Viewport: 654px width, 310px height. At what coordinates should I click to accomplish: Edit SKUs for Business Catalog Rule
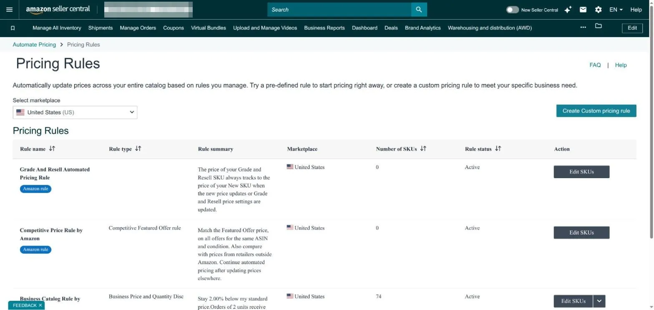pos(574,301)
